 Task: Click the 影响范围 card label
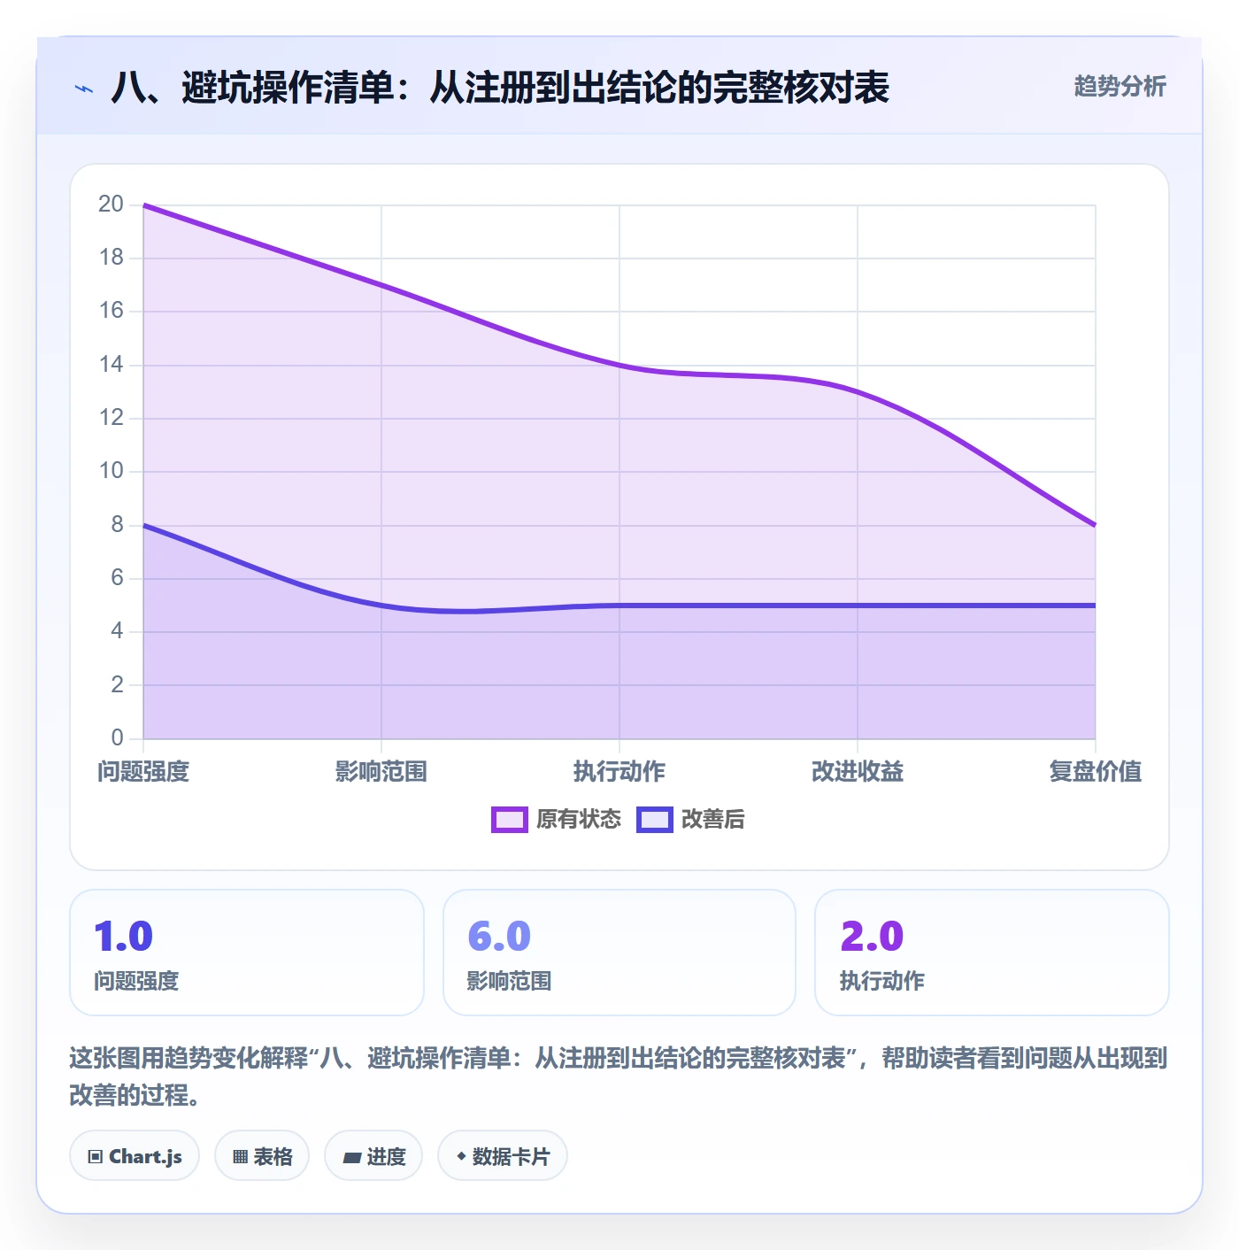[x=509, y=981]
